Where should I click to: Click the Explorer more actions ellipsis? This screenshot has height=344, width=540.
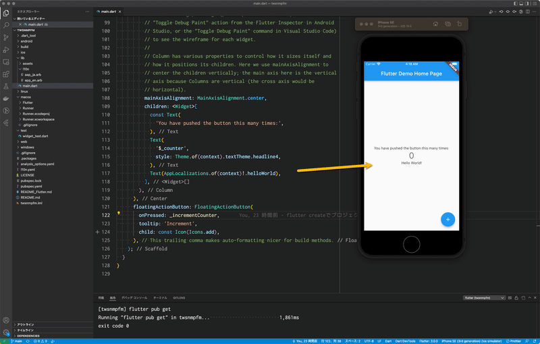point(88,11)
